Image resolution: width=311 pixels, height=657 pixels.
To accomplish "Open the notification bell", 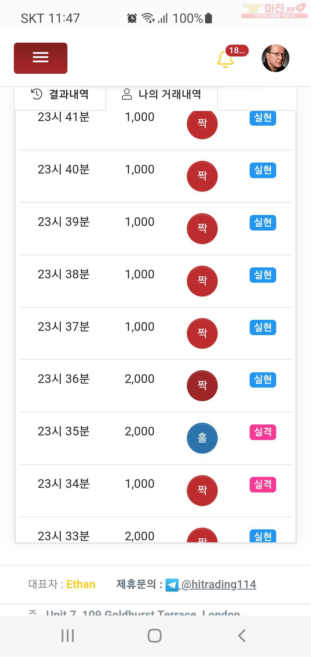I will tap(225, 59).
